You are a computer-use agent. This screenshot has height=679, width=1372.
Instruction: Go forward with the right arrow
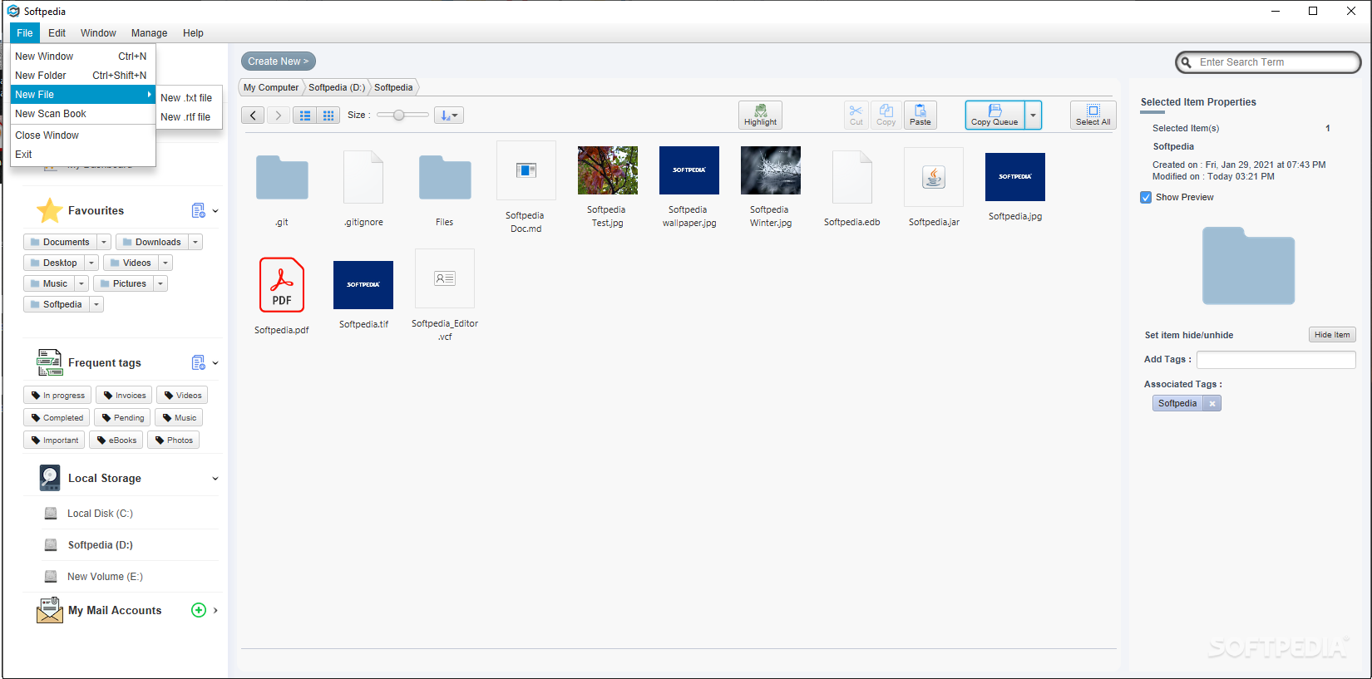[278, 116]
